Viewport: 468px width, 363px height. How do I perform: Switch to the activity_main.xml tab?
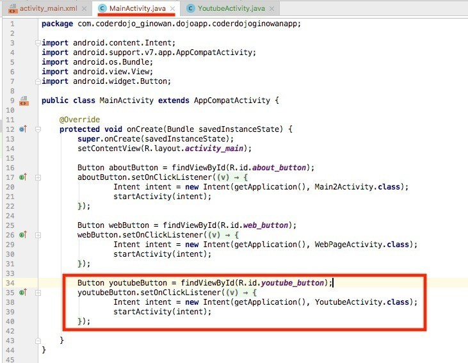tap(47, 8)
